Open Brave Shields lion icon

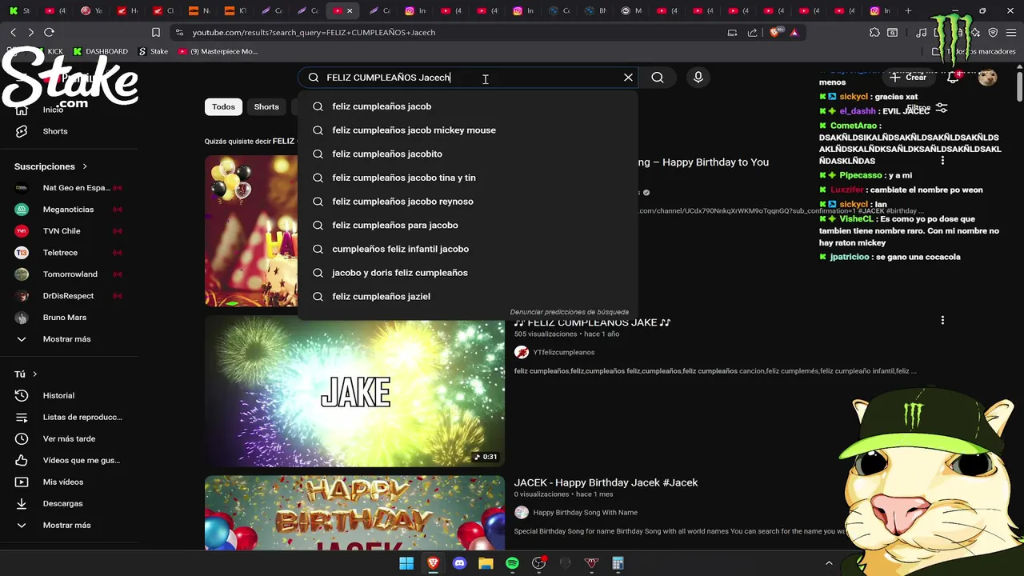(x=774, y=33)
